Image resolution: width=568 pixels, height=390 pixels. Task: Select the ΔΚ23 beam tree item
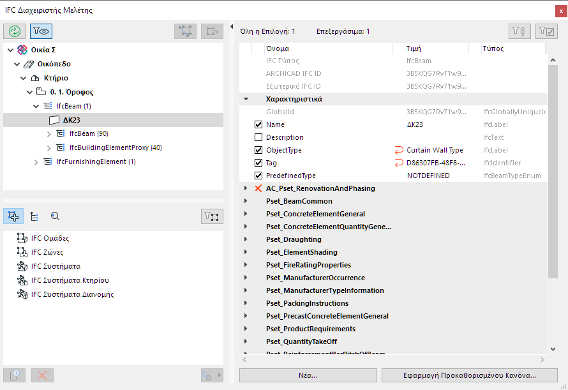click(70, 119)
